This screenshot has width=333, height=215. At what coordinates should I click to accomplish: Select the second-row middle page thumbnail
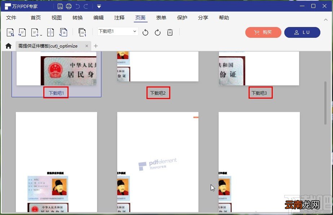pyautogui.click(x=158, y=162)
